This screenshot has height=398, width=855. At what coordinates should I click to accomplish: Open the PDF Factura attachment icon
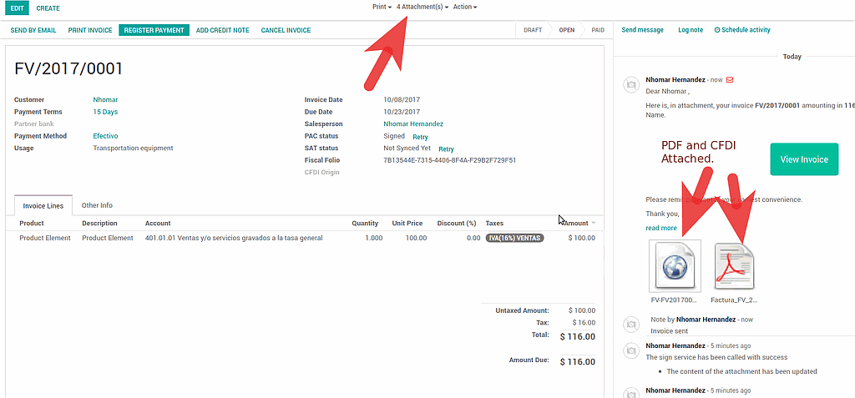point(734,266)
